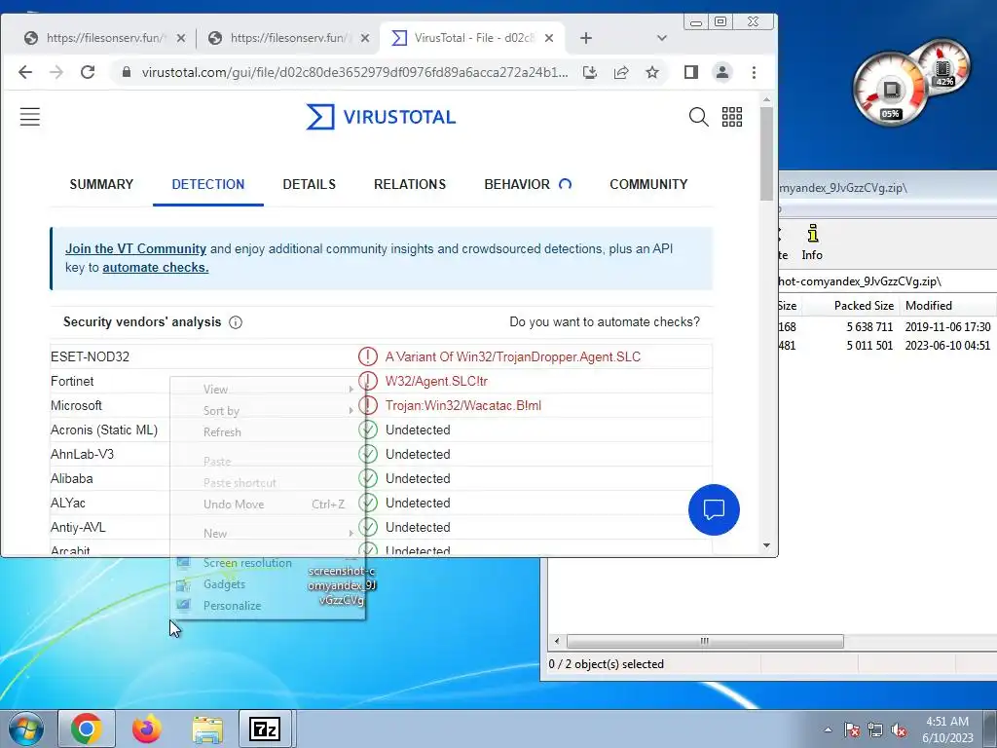Image resolution: width=997 pixels, height=748 pixels.
Task: Open File Explorer from the taskbar
Action: (207, 729)
